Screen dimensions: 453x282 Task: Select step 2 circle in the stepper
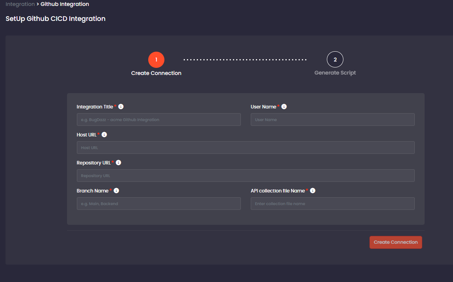tap(335, 60)
